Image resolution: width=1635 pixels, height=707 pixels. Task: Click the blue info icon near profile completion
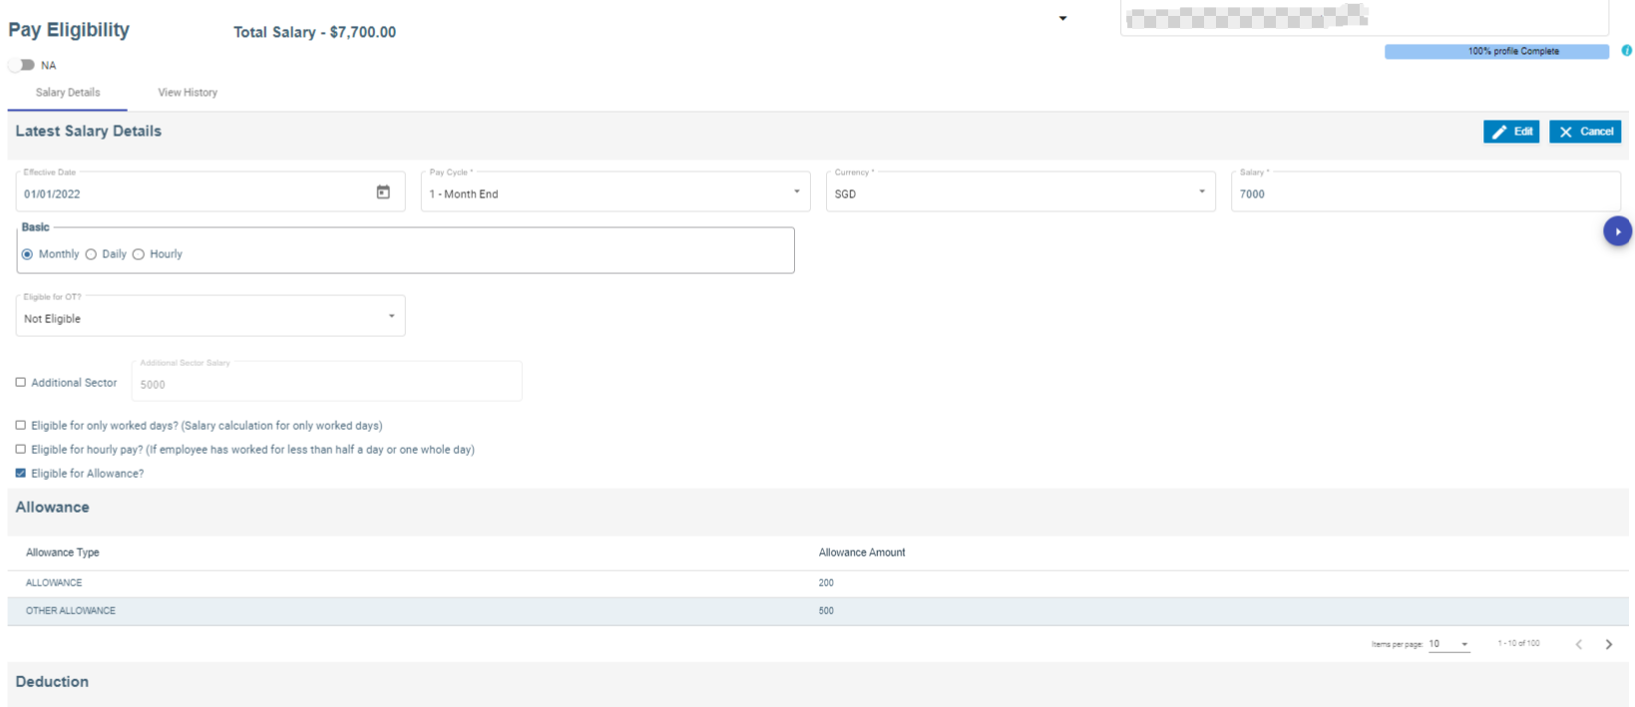point(1626,51)
